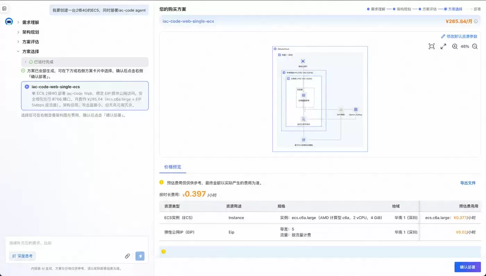
Task: Click the send message arrow button
Action: (x=140, y=256)
